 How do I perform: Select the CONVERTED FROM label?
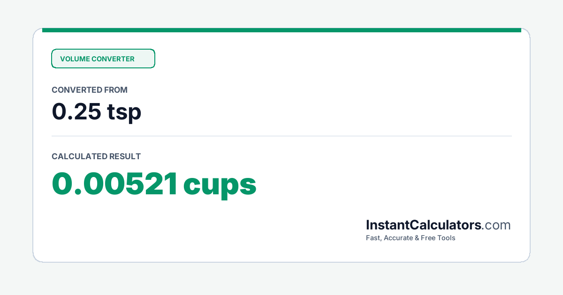coord(90,90)
